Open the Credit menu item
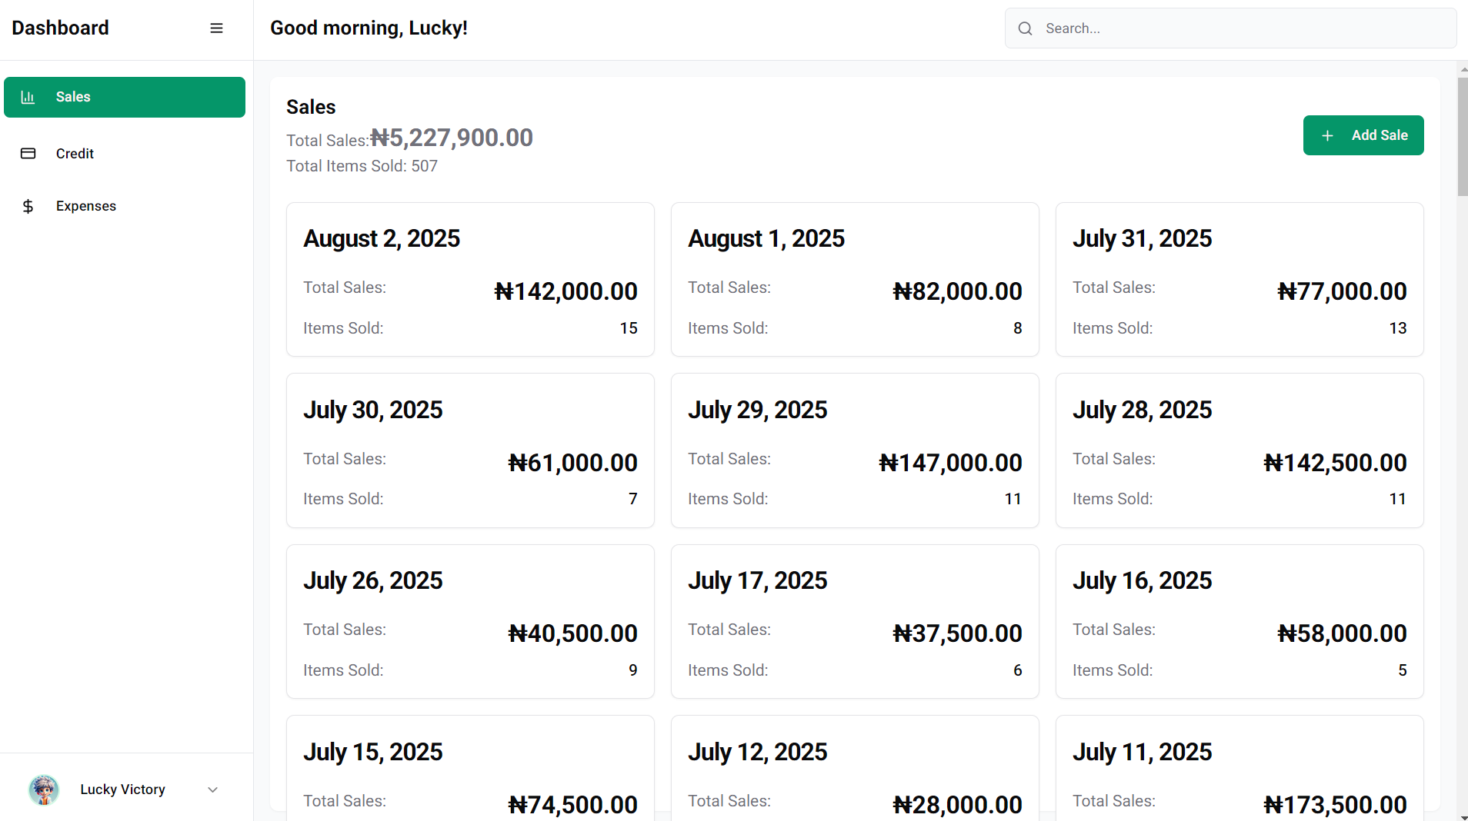This screenshot has height=821, width=1468. (x=75, y=154)
